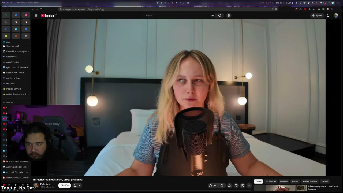The height and width of the screenshot is (193, 343).
Task: Open recommended video 'I almost quit youtube'
Action: click(323, 188)
